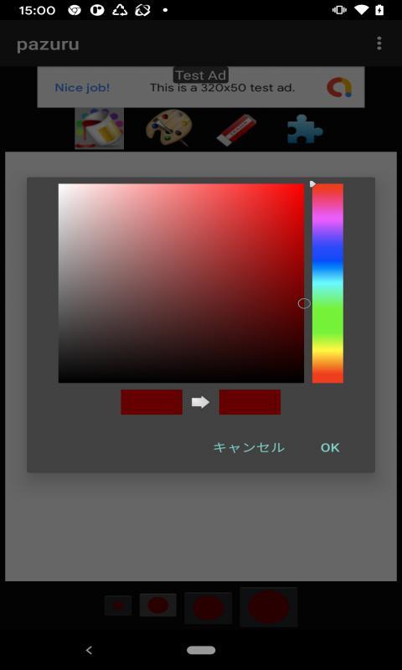The image size is (402, 670).
Task: Open the color palette tool
Action: tap(168, 129)
